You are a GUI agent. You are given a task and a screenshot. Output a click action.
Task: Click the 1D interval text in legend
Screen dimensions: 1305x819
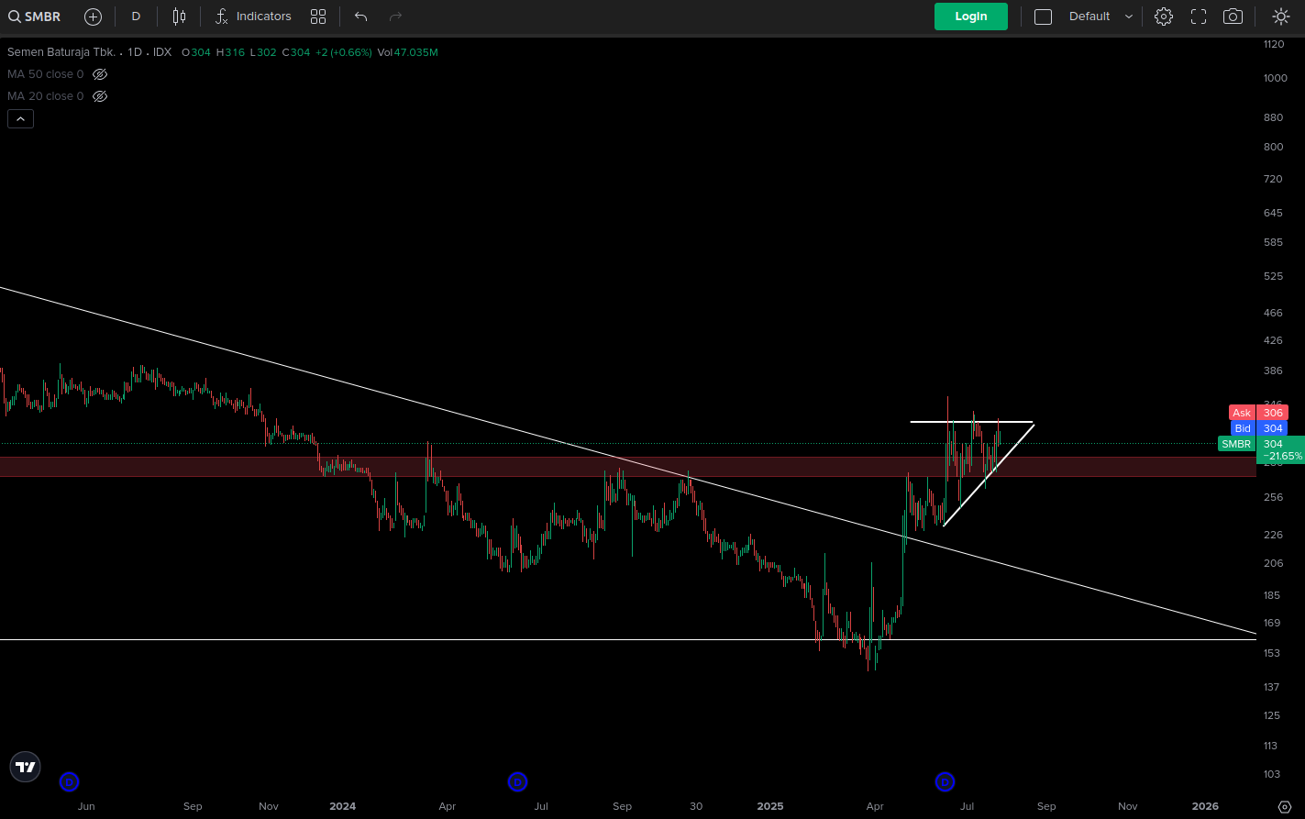coord(135,52)
